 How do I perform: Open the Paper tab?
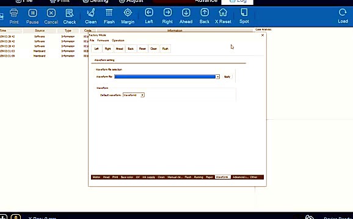coord(209,177)
